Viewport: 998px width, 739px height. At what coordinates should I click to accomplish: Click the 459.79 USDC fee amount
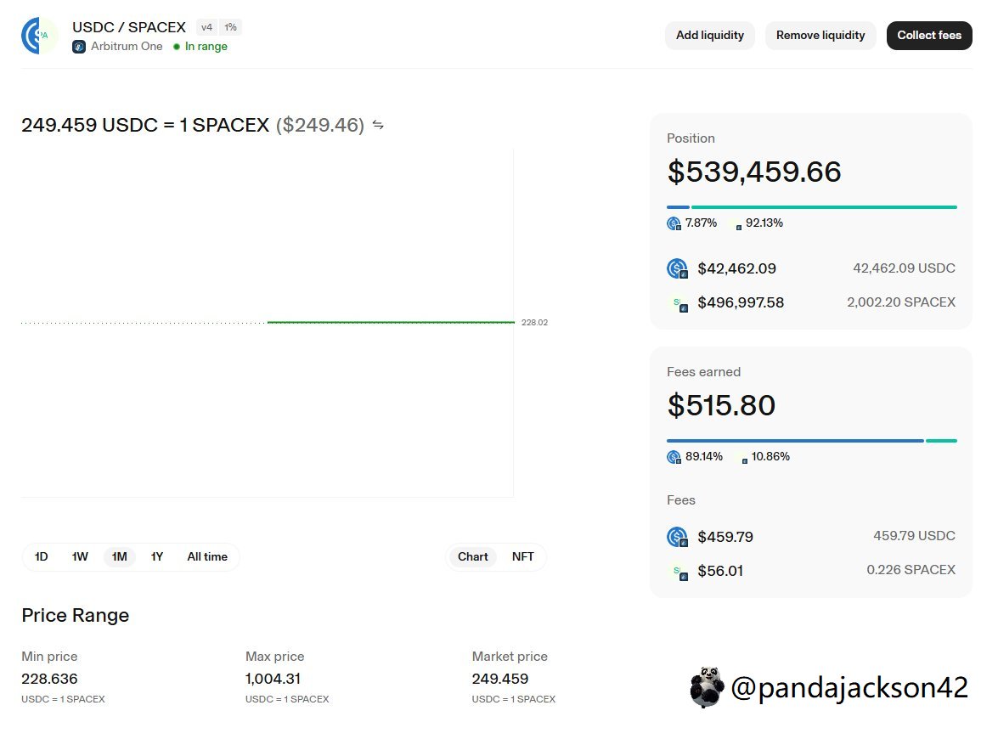tap(914, 536)
